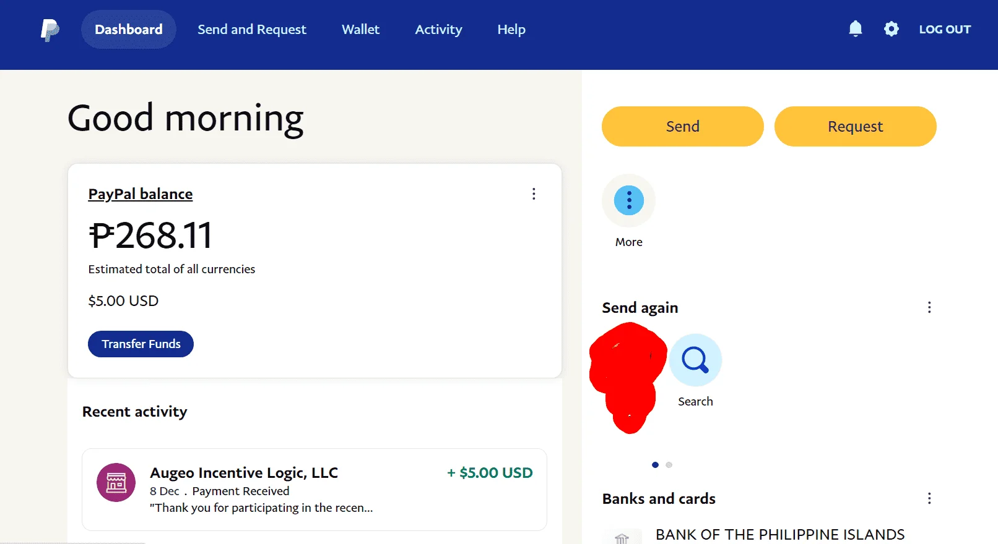Open the Augeo Incentive Logic, LLC transaction
Viewport: 998px width, 544px height.
coord(315,490)
